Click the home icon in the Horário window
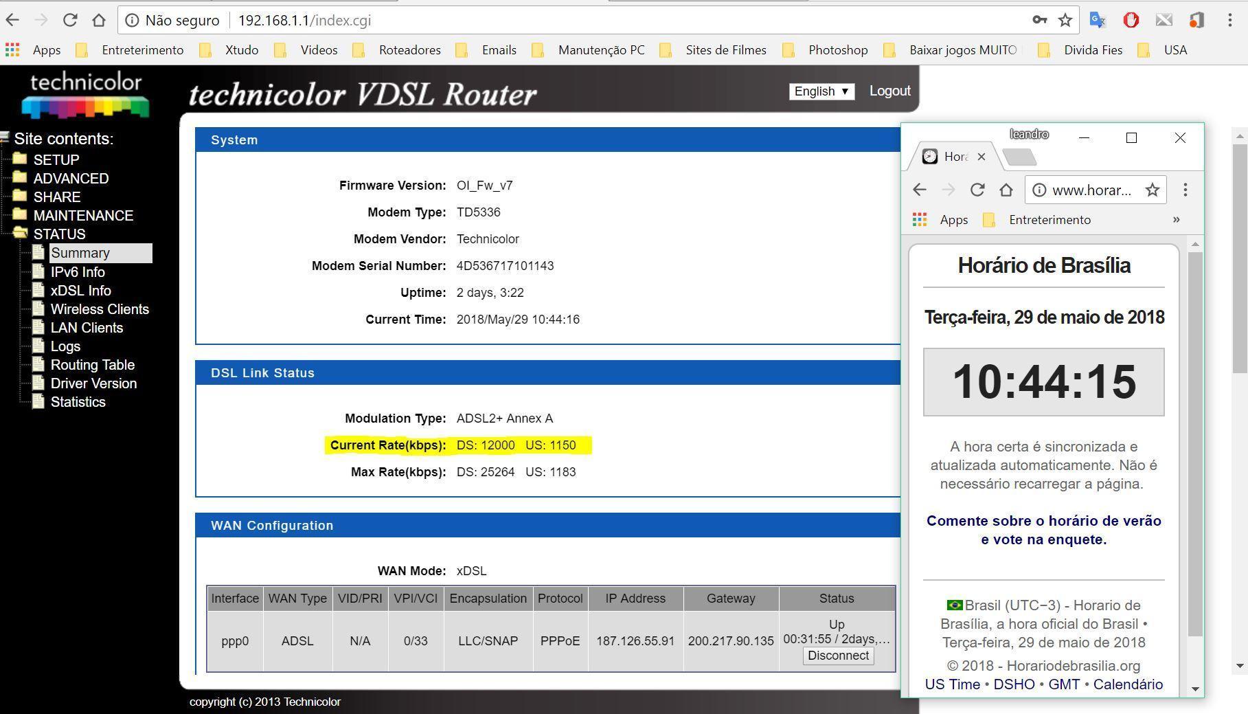Screen dimensions: 1248x714 point(1006,190)
